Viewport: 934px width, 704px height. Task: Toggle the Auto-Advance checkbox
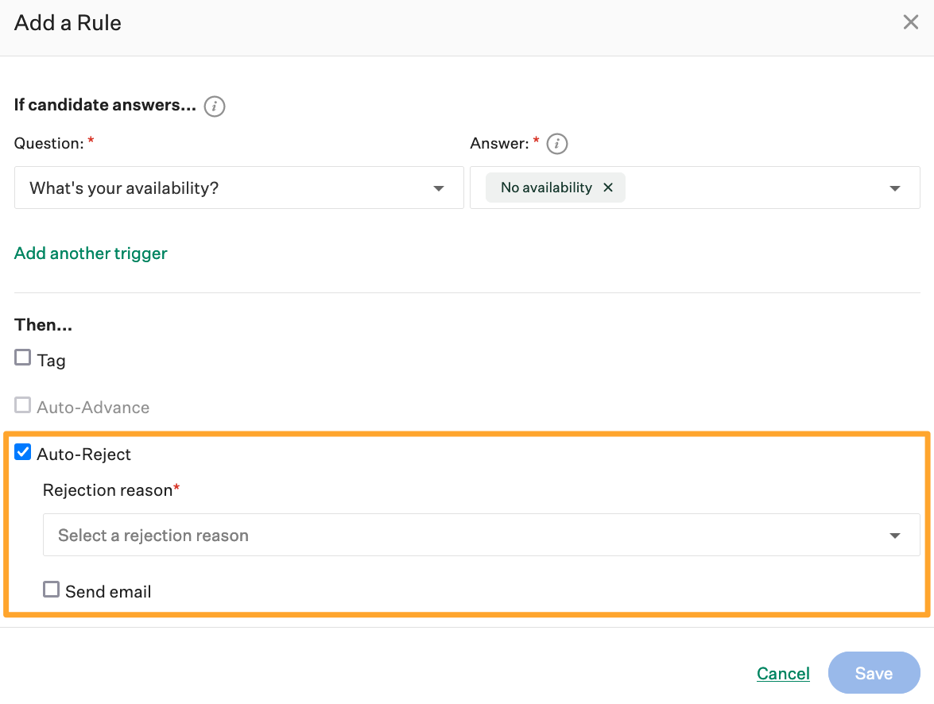click(x=22, y=405)
